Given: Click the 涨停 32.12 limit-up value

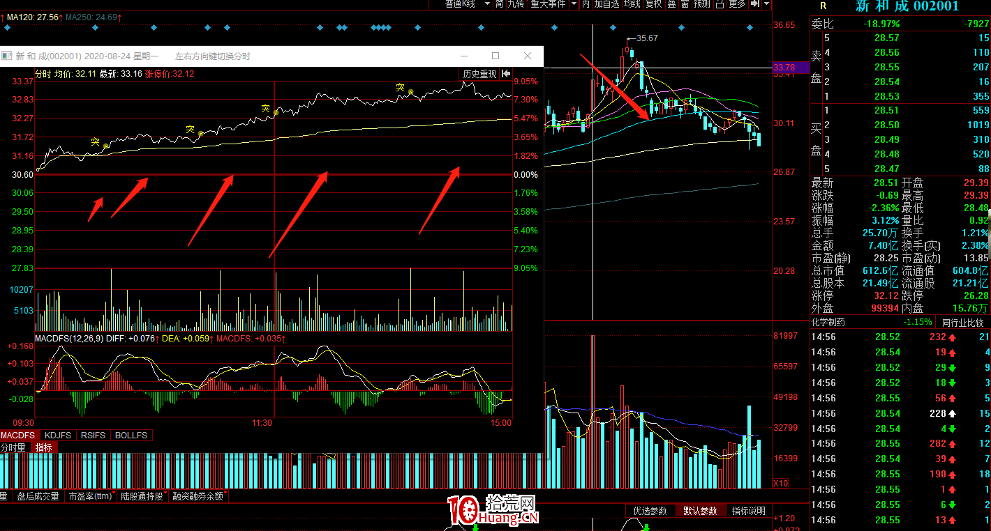Looking at the screenshot, I should click(x=886, y=295).
